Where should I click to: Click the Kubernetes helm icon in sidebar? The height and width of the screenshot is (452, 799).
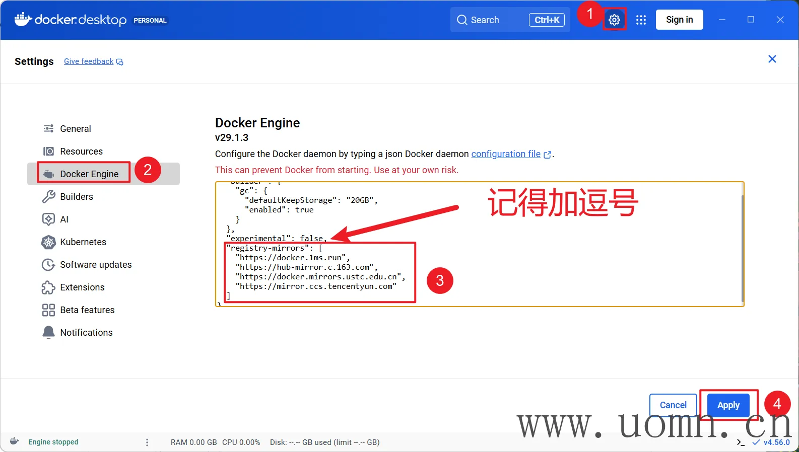pyautogui.click(x=48, y=242)
